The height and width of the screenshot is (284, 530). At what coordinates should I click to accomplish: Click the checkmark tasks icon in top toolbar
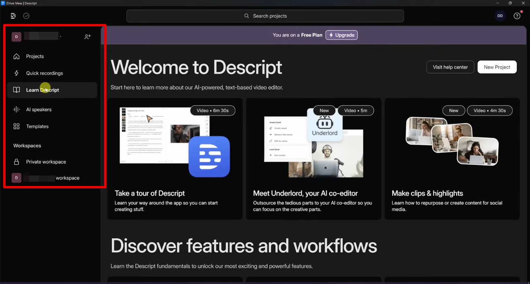click(x=26, y=16)
